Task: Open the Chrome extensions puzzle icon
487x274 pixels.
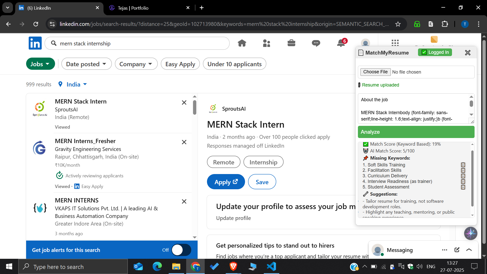Action: (445, 24)
